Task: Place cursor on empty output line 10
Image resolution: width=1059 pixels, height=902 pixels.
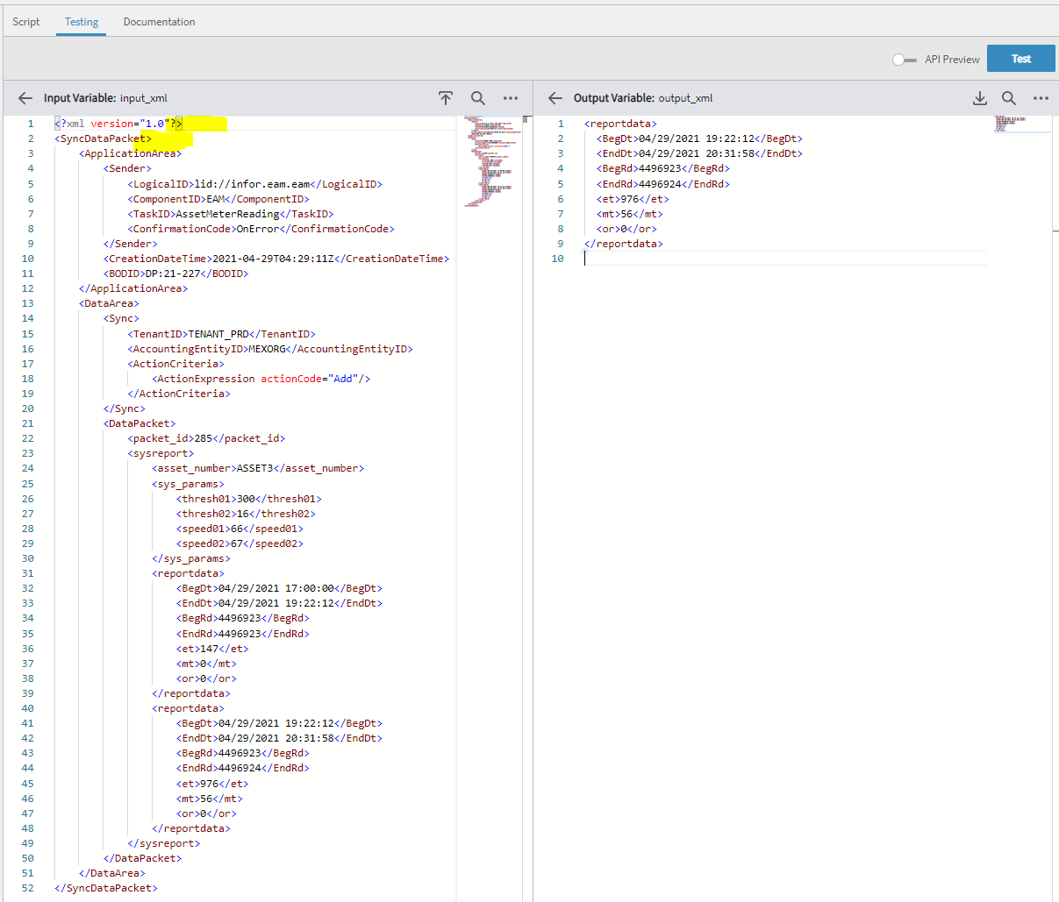Action: click(x=785, y=259)
